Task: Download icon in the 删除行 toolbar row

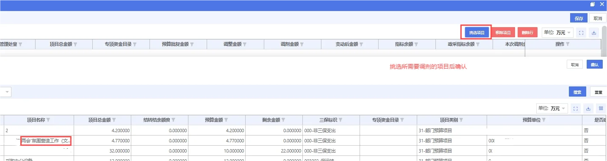Action: coord(594,33)
